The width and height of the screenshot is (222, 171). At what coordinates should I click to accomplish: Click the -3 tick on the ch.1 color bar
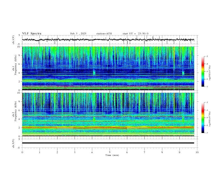pyautogui.click(x=207, y=56)
